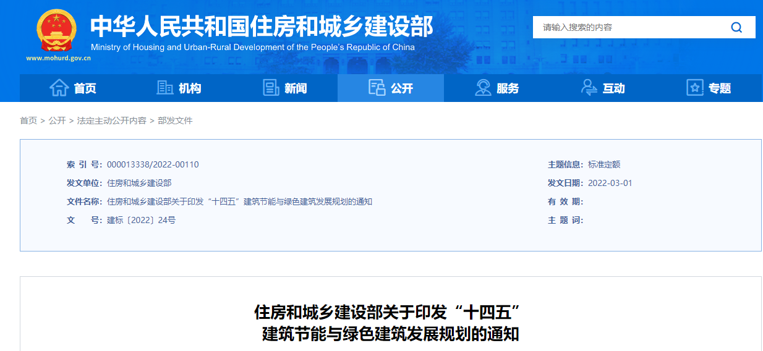
Task: Click the star box icon beside 专题
Action: point(695,88)
